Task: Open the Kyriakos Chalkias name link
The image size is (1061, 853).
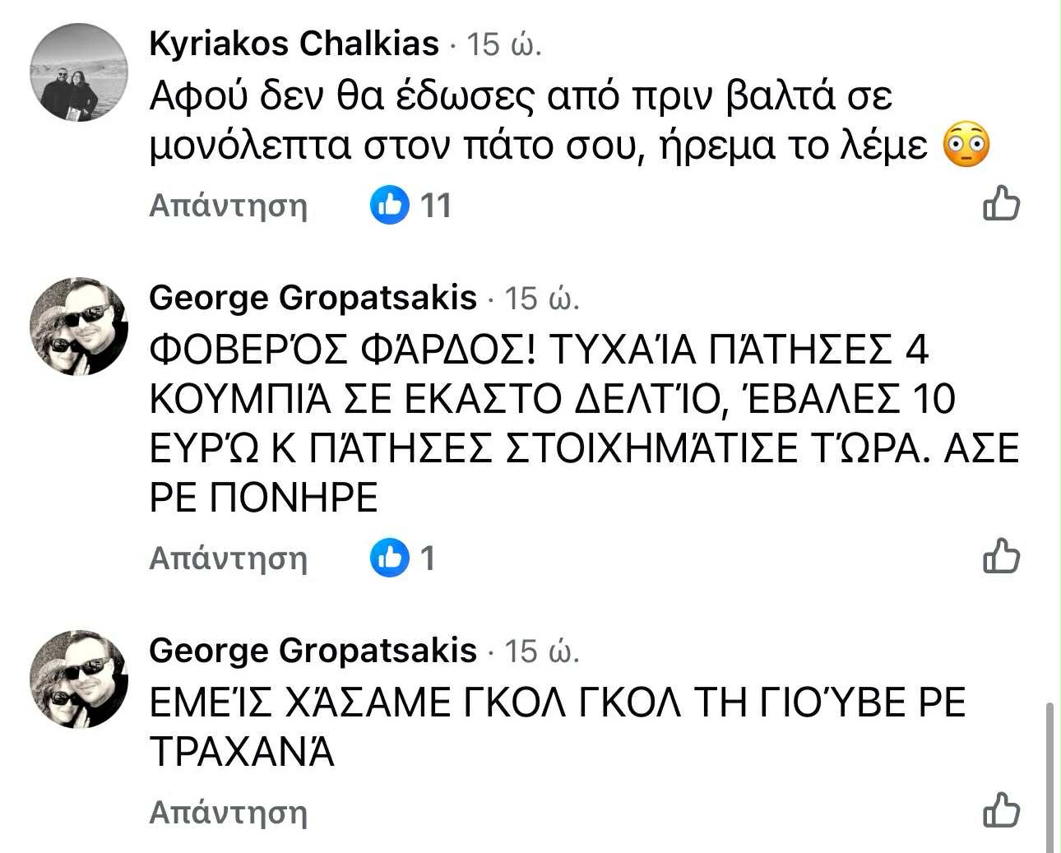Action: click(294, 43)
